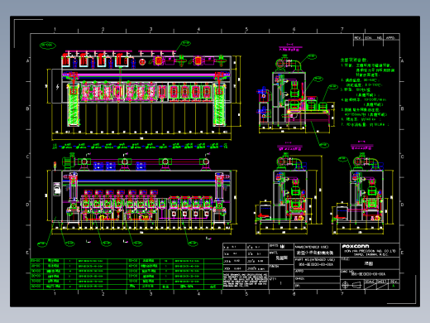Click the white proprietary notice paragraph in the title block
This screenshot has width=430, height=323.
point(245,280)
